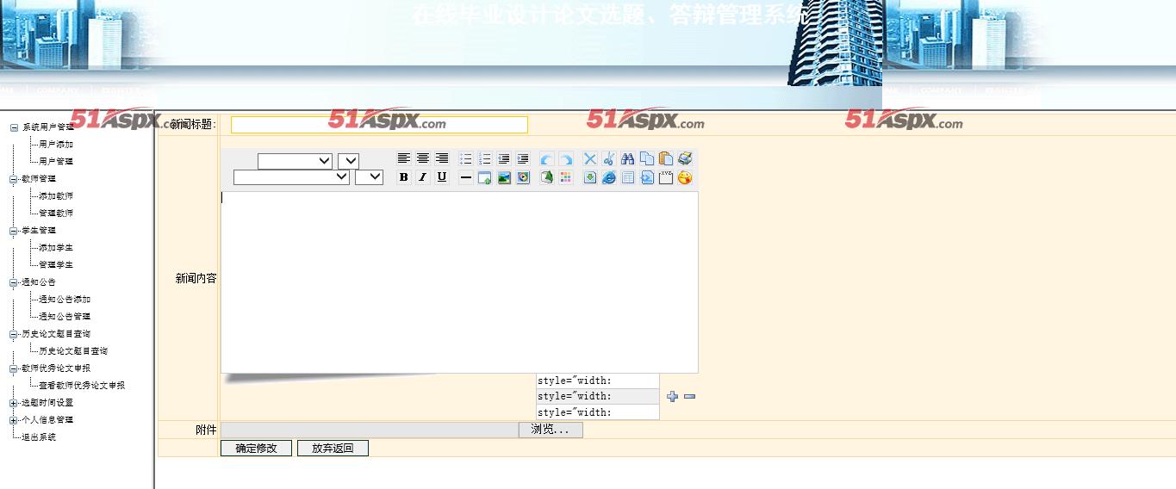Viewport: 1176px width, 489px height.
Task: Click the 确定修改 button
Action: (x=256, y=448)
